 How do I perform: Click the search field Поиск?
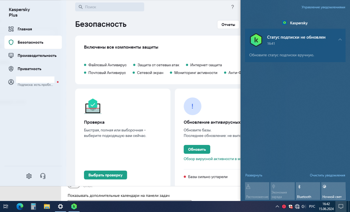[110, 7]
